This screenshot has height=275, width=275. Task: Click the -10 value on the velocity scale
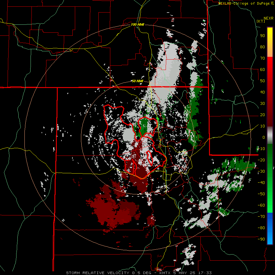[261, 149]
